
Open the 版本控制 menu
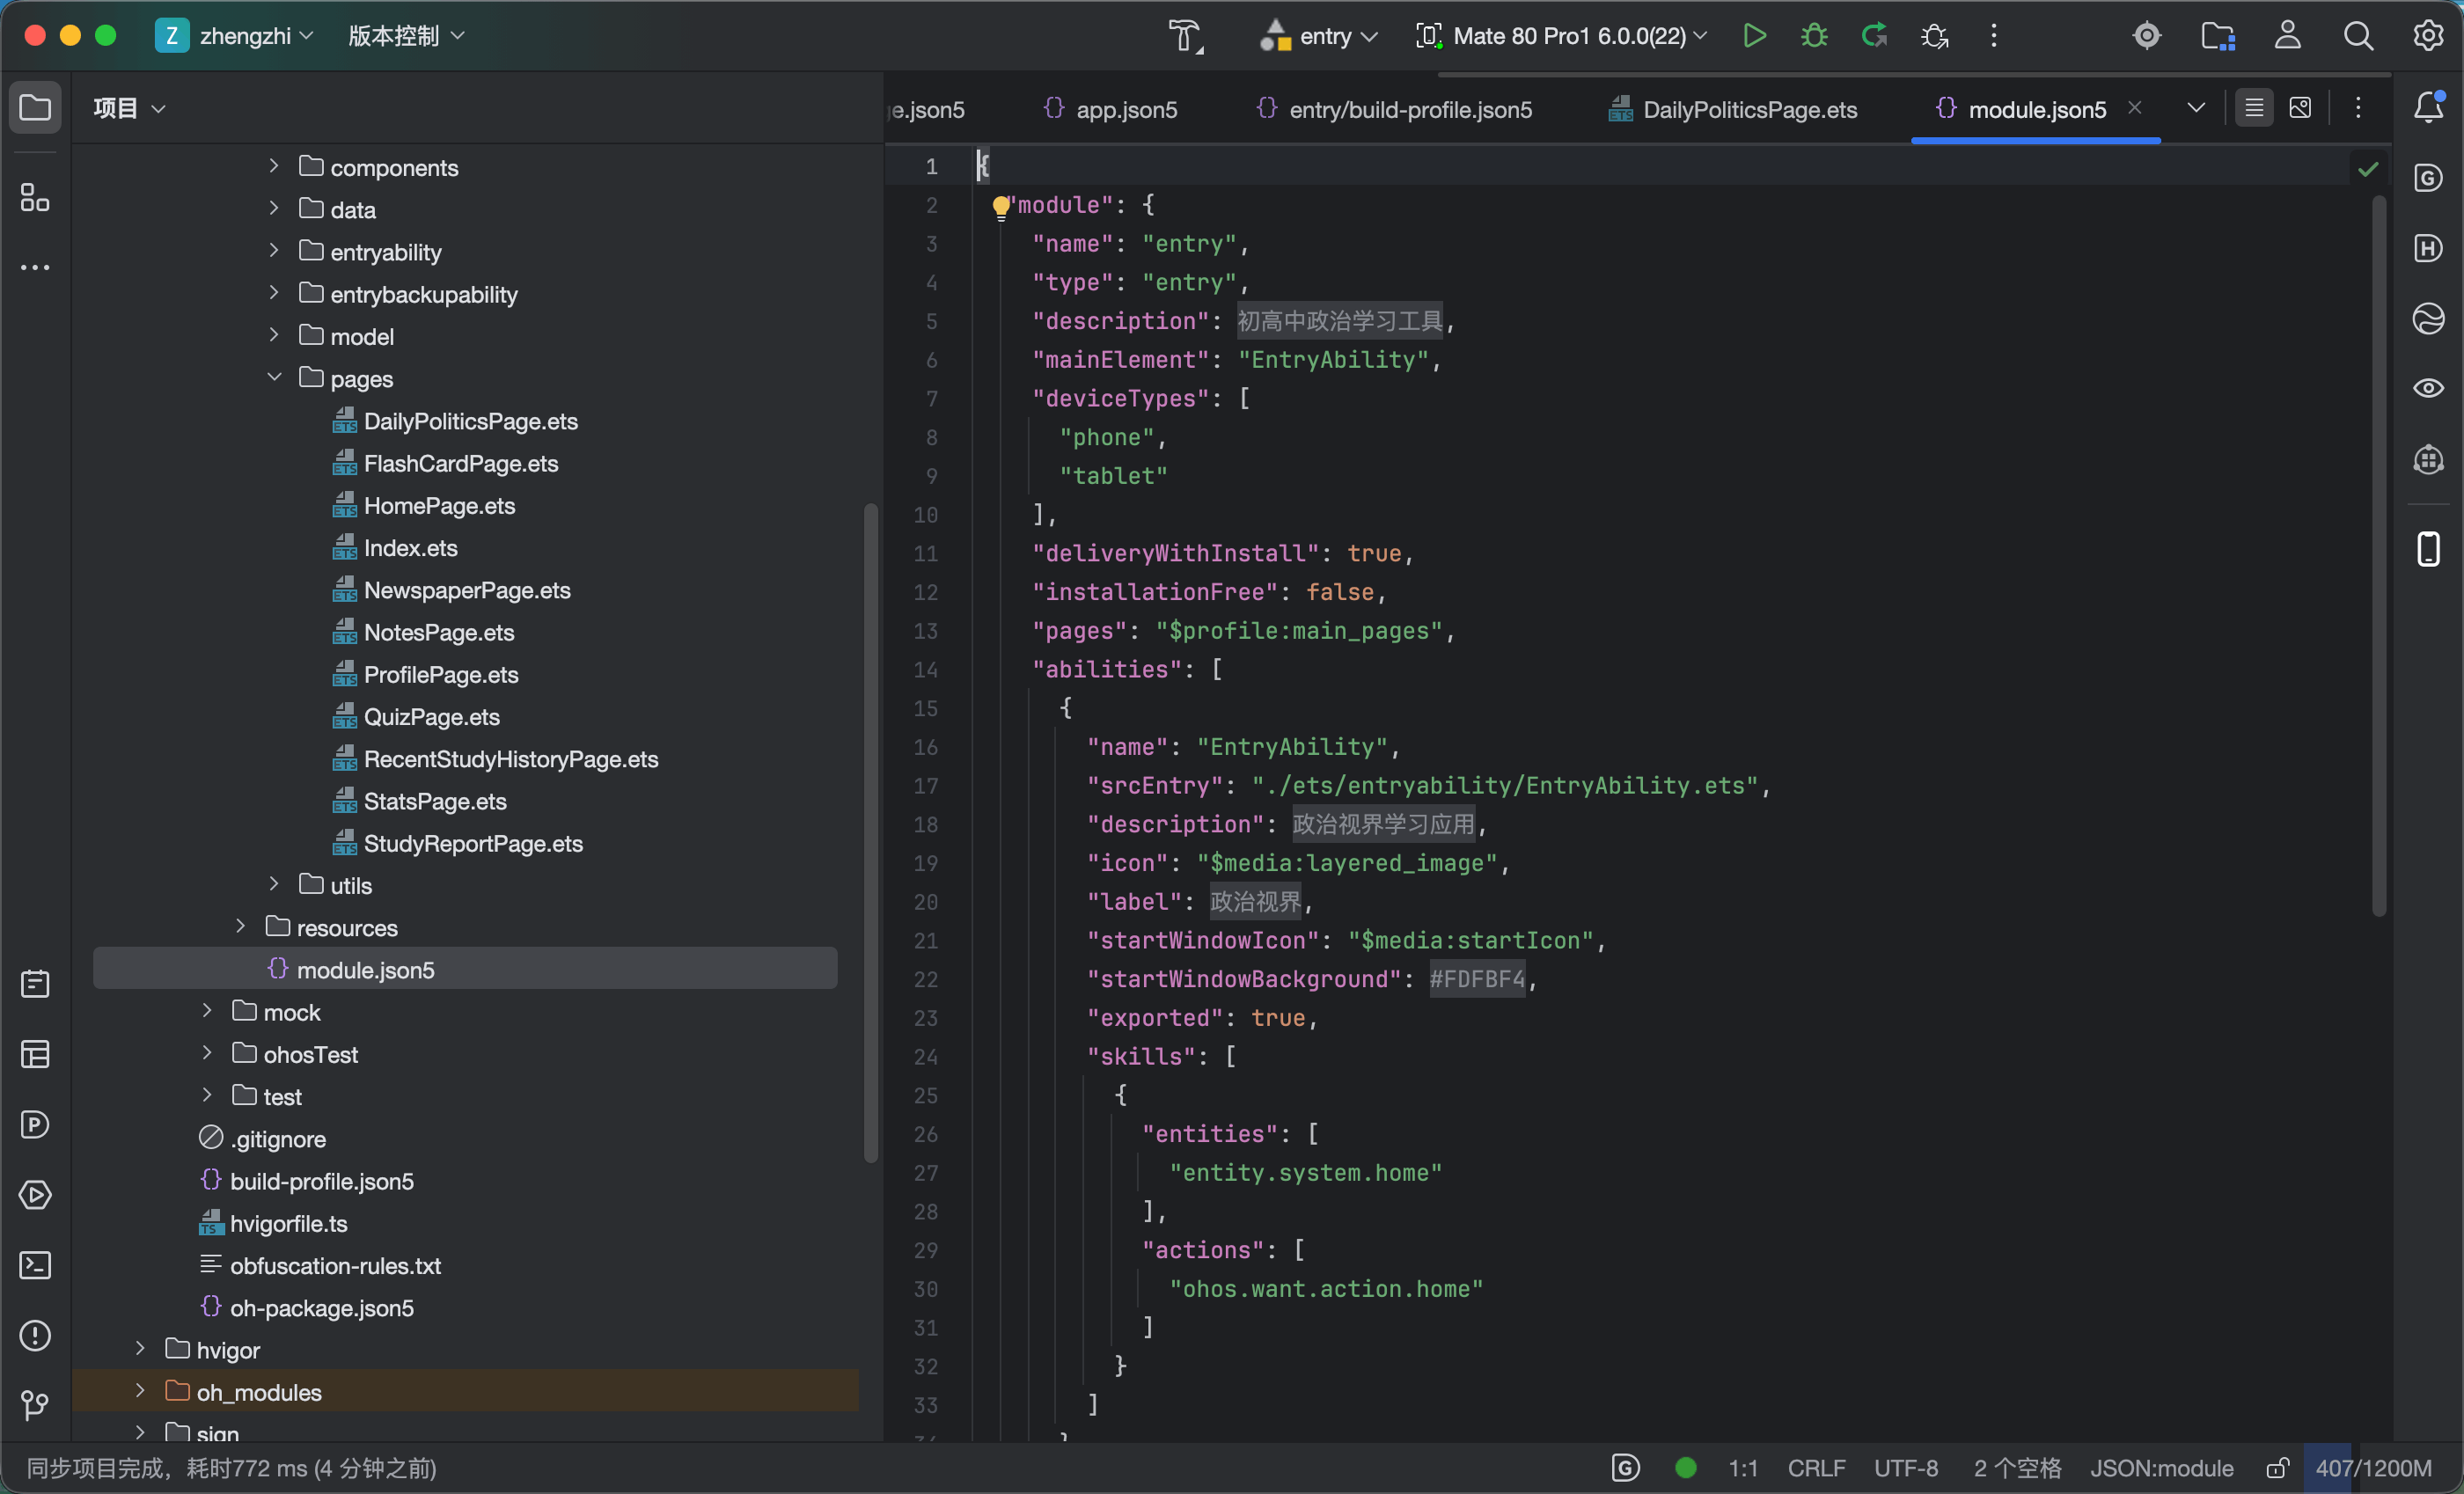406,36
